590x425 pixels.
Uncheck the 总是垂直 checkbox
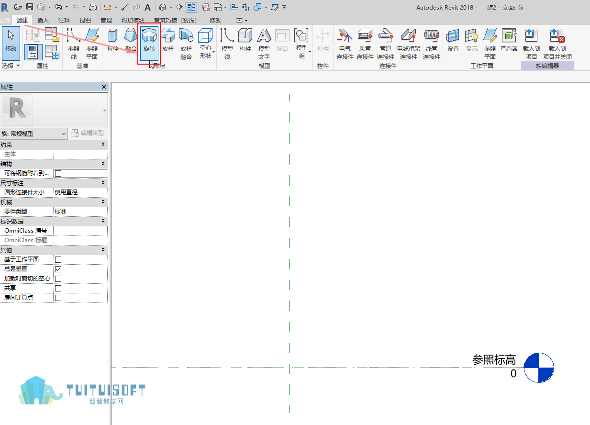pyautogui.click(x=58, y=269)
